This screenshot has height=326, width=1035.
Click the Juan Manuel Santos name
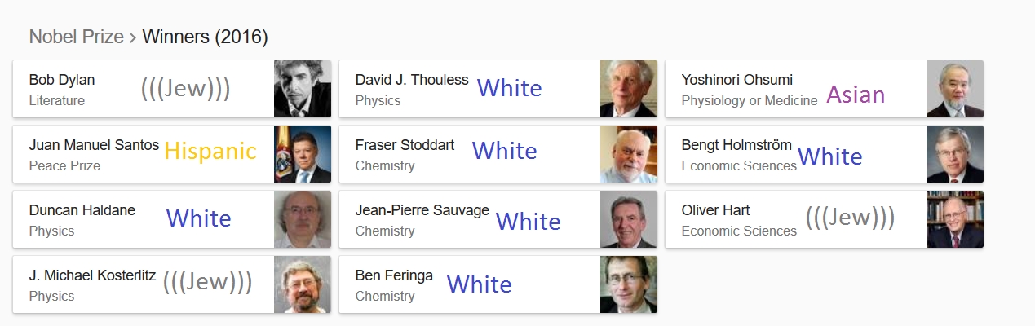[x=94, y=145]
